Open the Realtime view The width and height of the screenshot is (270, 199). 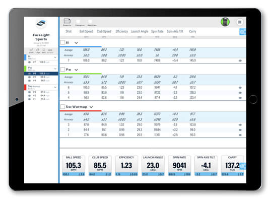pyautogui.click(x=92, y=23)
